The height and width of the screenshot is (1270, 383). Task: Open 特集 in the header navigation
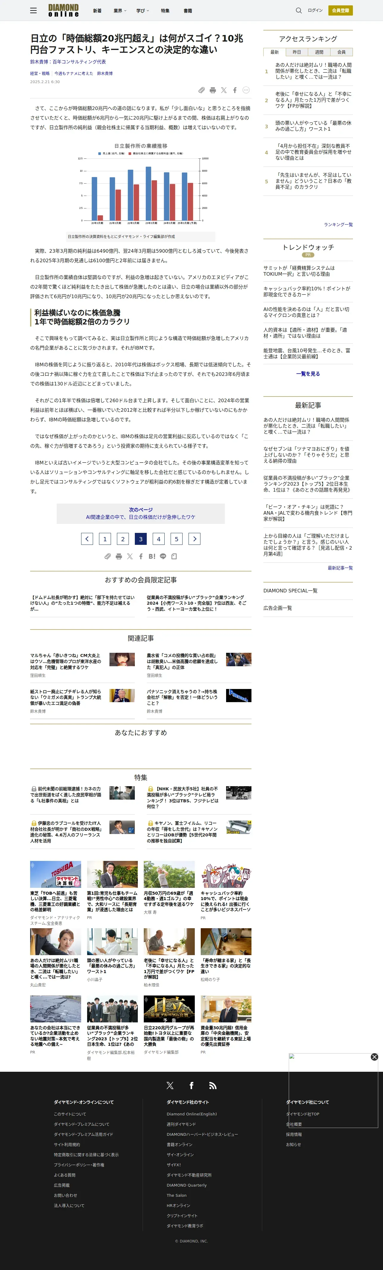coord(165,10)
